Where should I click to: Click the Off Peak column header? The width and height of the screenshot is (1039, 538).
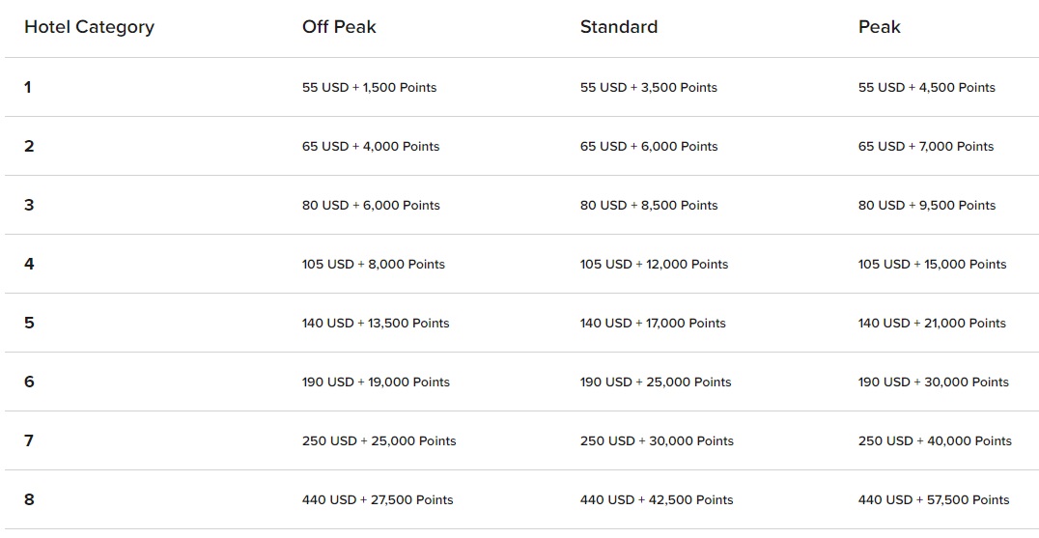[x=339, y=27]
